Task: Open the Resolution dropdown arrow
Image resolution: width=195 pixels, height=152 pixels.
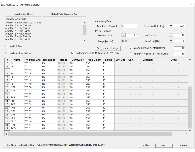Action: [124, 35]
